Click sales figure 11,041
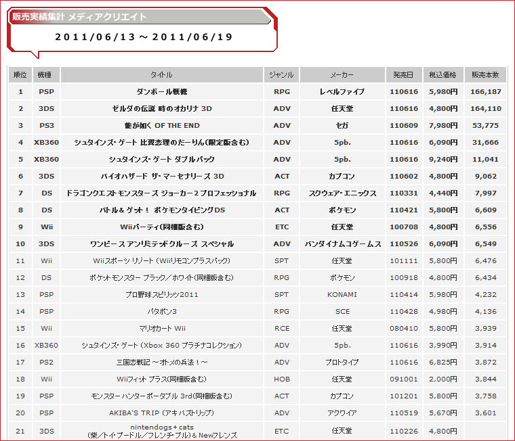The width and height of the screenshot is (515, 441). 485,160
